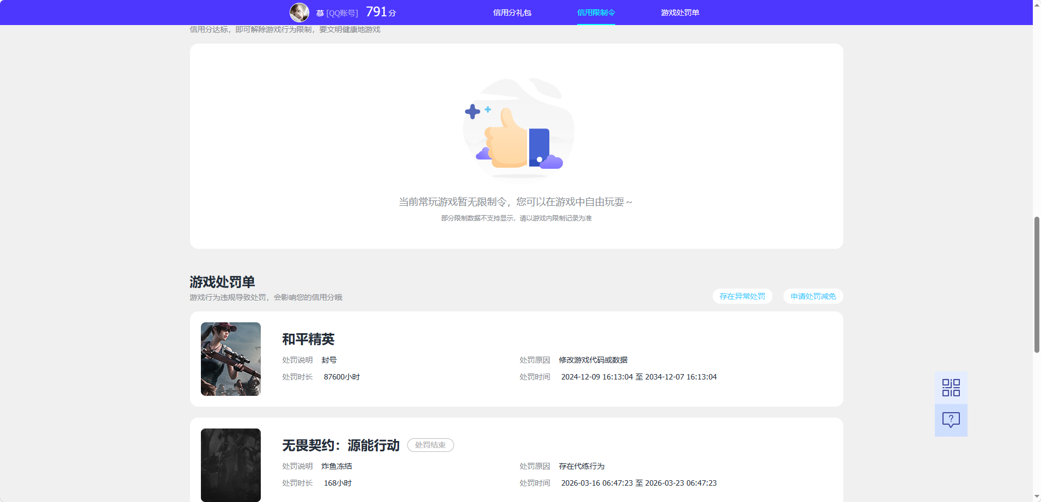1041x502 pixels.
Task: Click the 游戏处罚单 section heading
Action: click(x=222, y=282)
